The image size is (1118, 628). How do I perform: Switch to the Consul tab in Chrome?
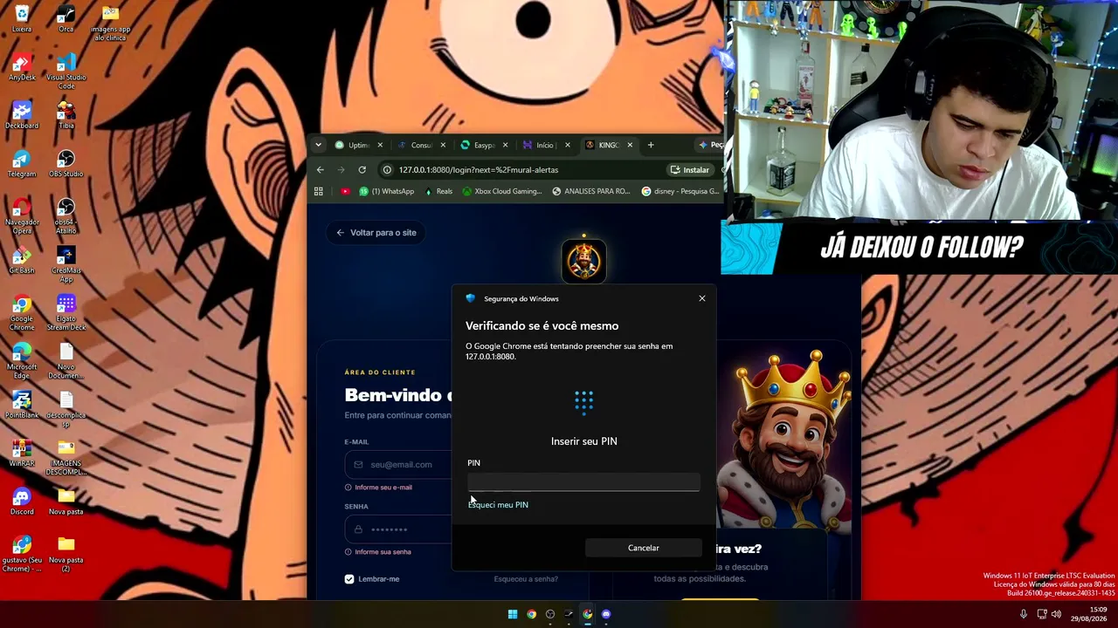tap(421, 145)
